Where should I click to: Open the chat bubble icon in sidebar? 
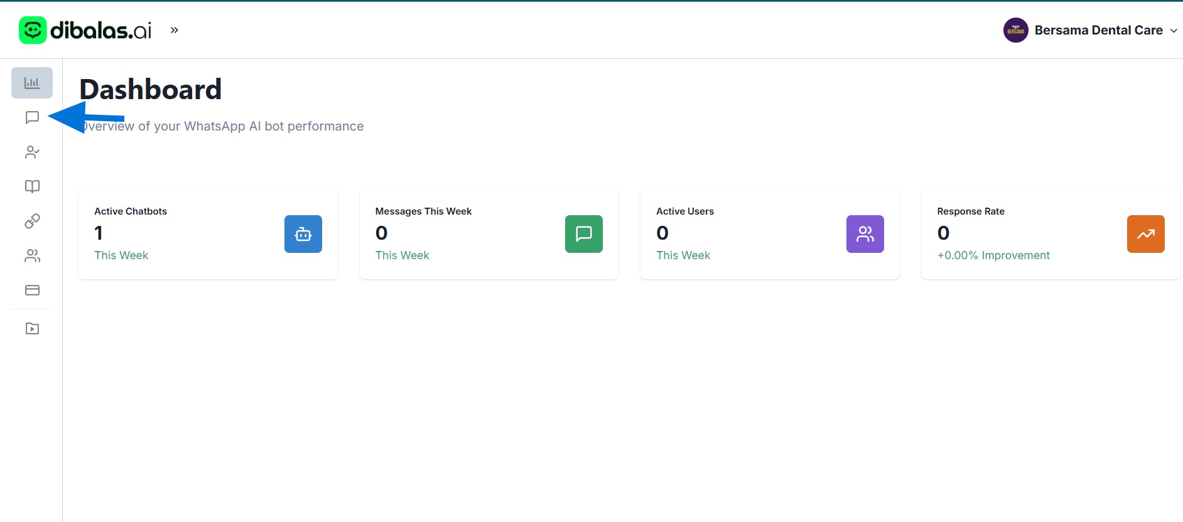(32, 117)
